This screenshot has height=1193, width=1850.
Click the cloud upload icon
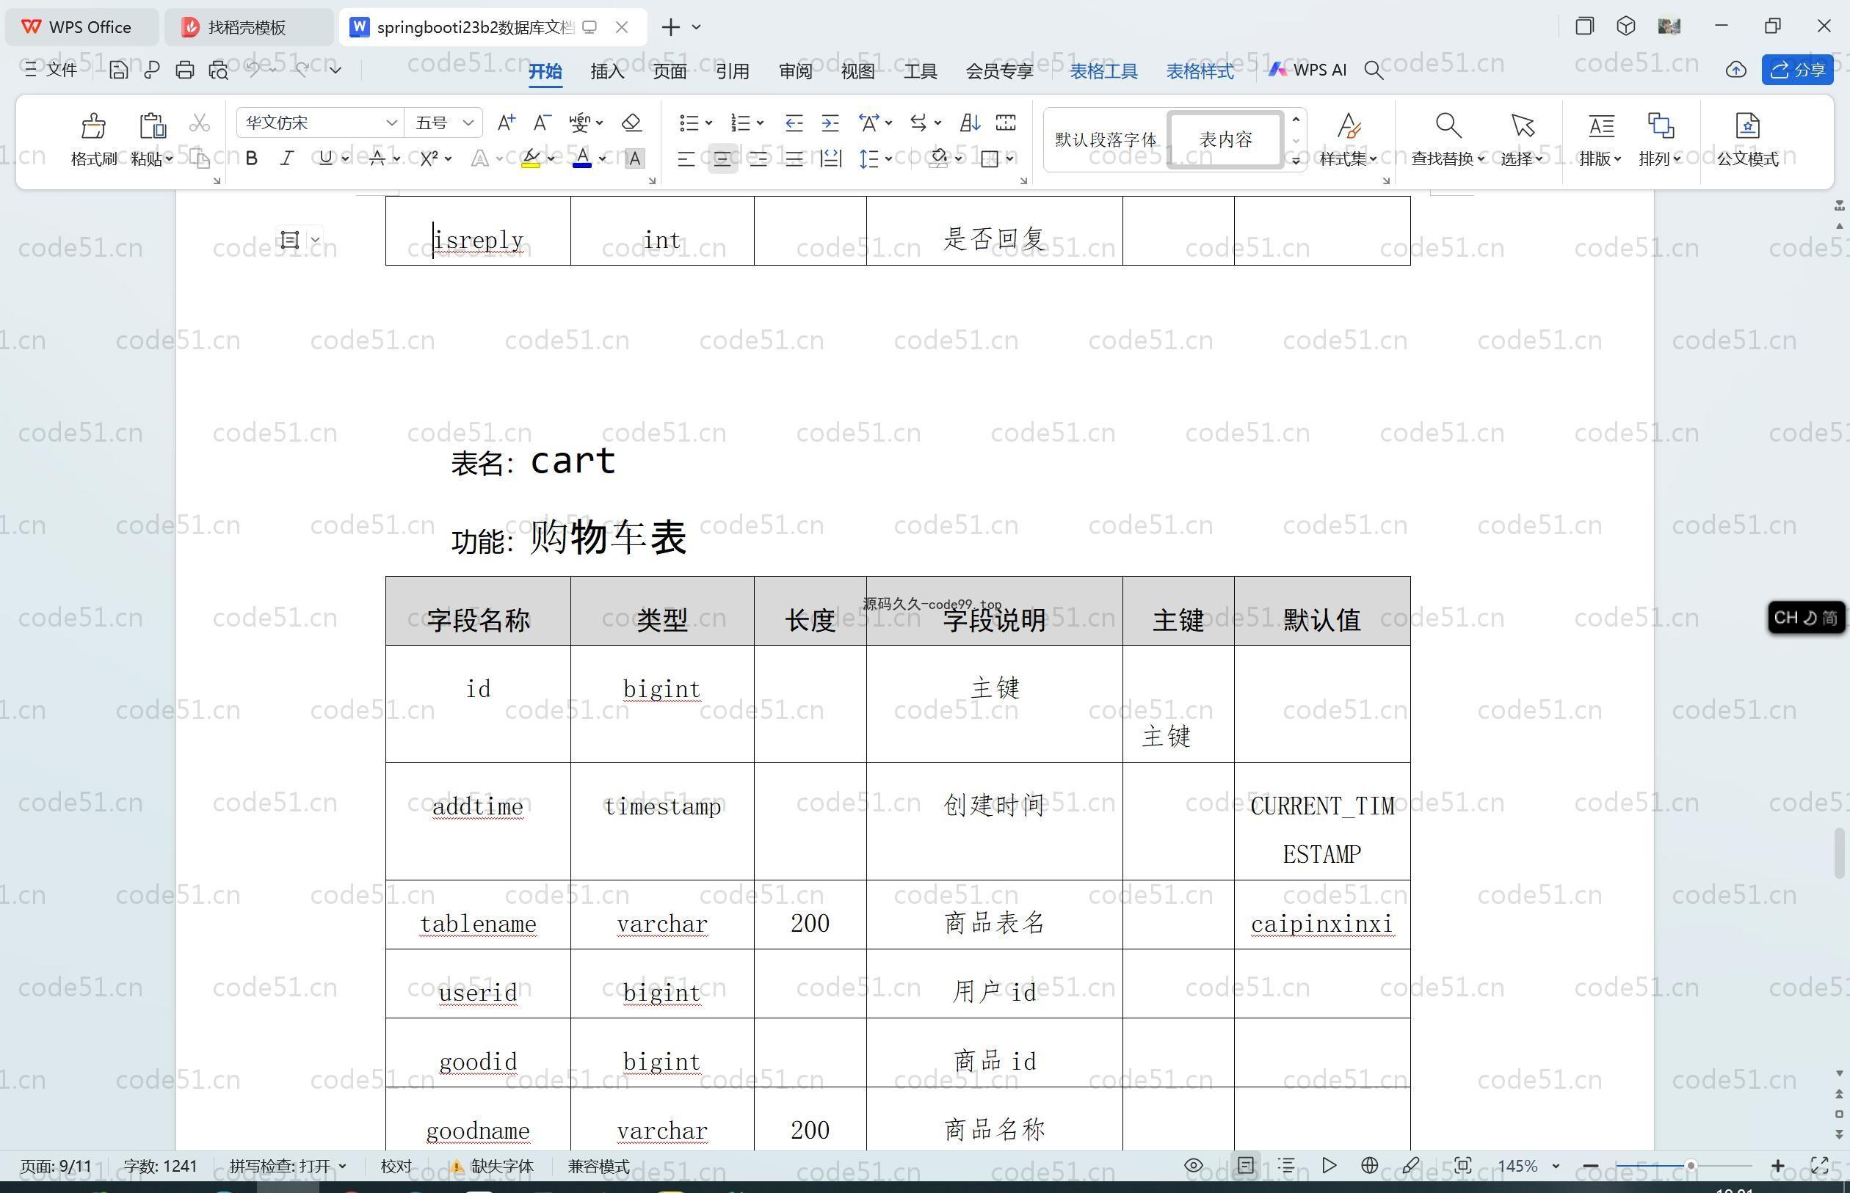(1735, 70)
